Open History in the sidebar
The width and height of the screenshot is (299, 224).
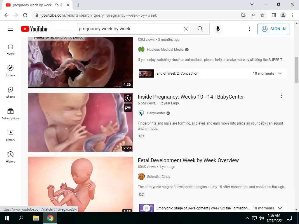pos(11,157)
